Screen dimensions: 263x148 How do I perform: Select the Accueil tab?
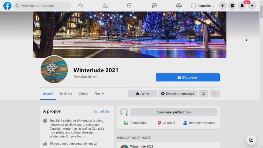point(48,93)
